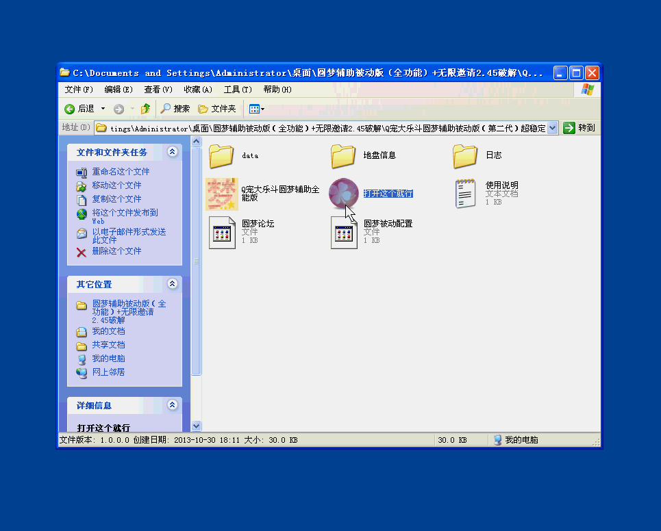Open 网上邻居 in other places

[x=109, y=372]
